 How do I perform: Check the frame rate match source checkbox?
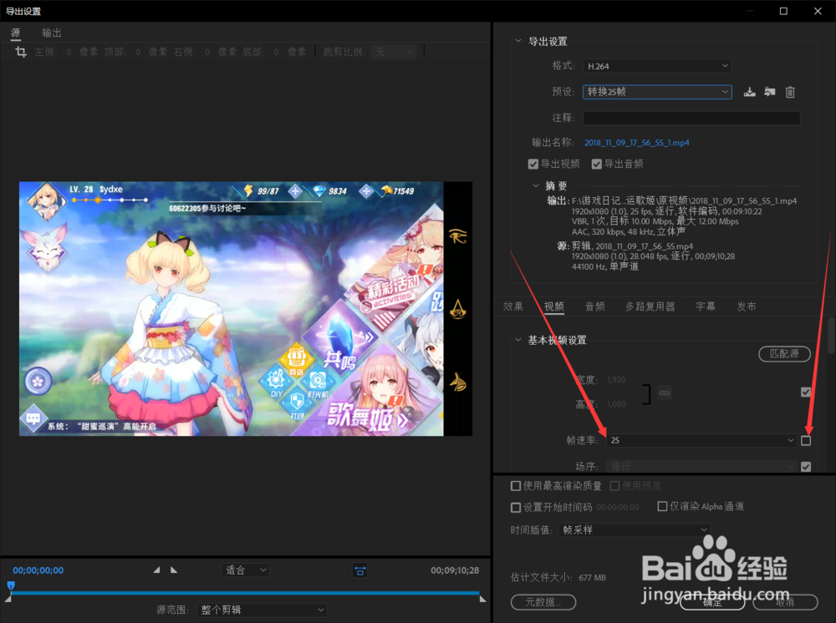(x=806, y=440)
